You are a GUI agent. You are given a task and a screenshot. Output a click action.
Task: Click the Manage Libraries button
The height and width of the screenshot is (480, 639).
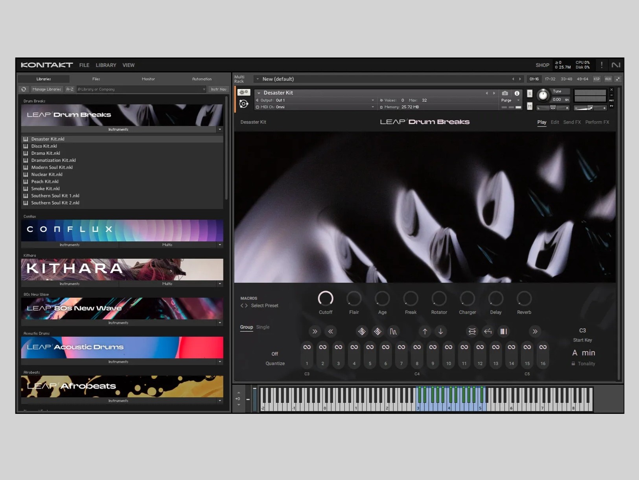(x=47, y=89)
